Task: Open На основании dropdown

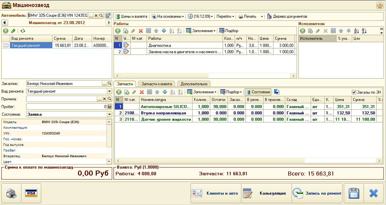Action: tap(168, 16)
